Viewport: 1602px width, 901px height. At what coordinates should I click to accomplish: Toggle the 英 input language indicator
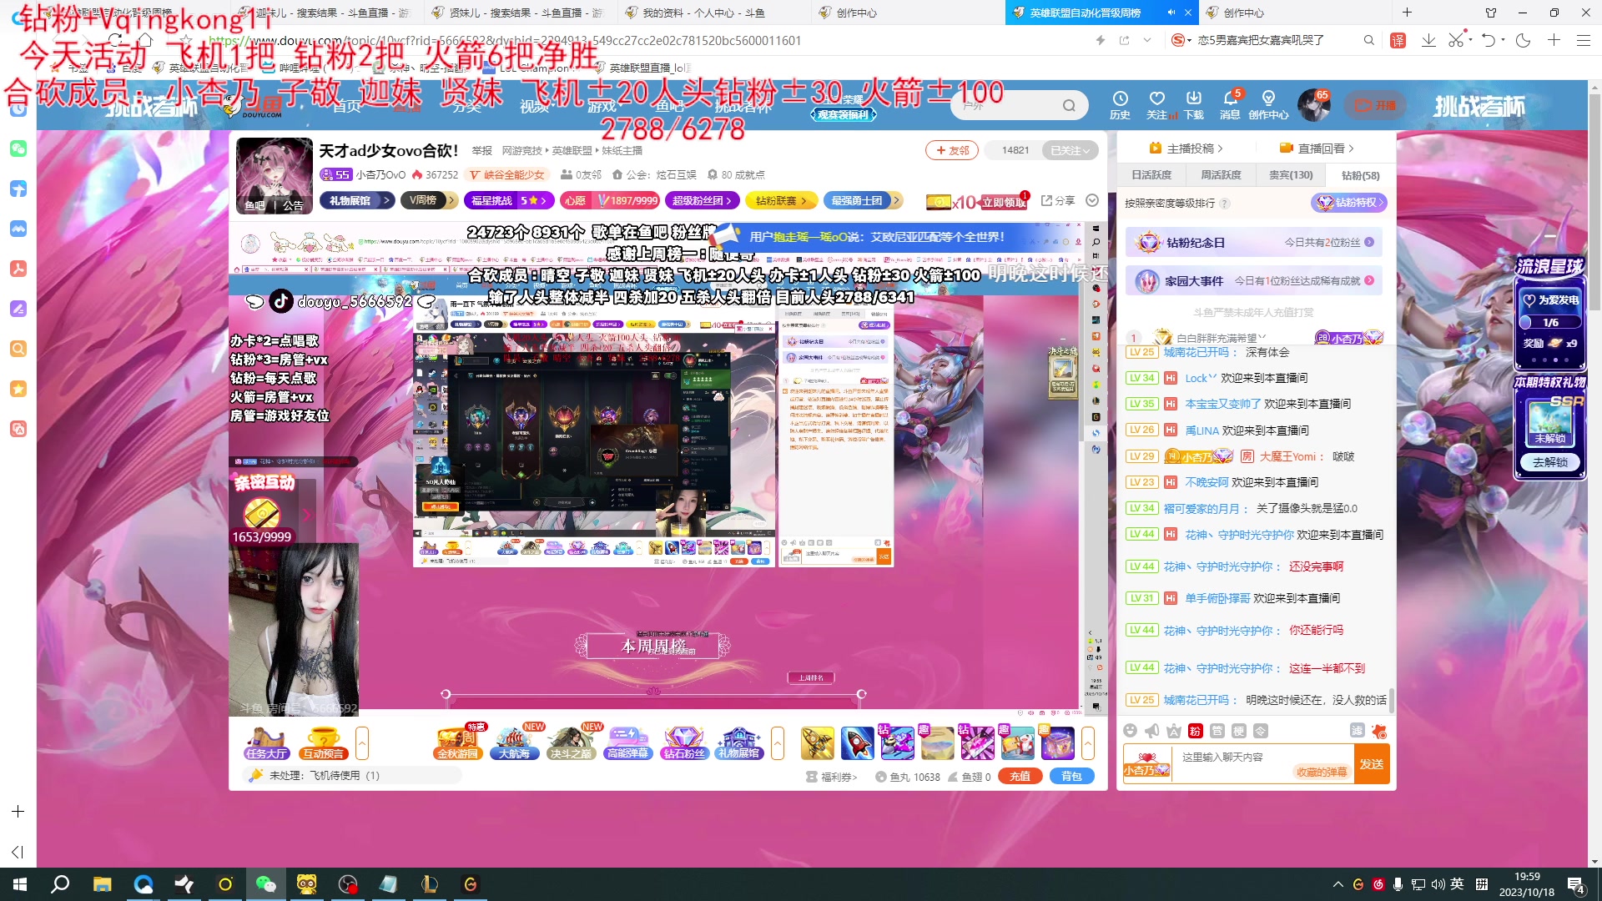pos(1457,884)
